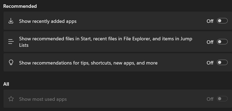Toggle the Show most used apps switch

click(222, 99)
